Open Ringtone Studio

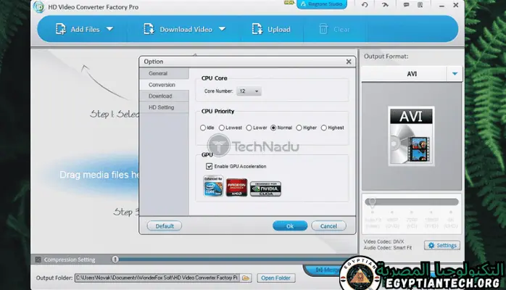[322, 4]
